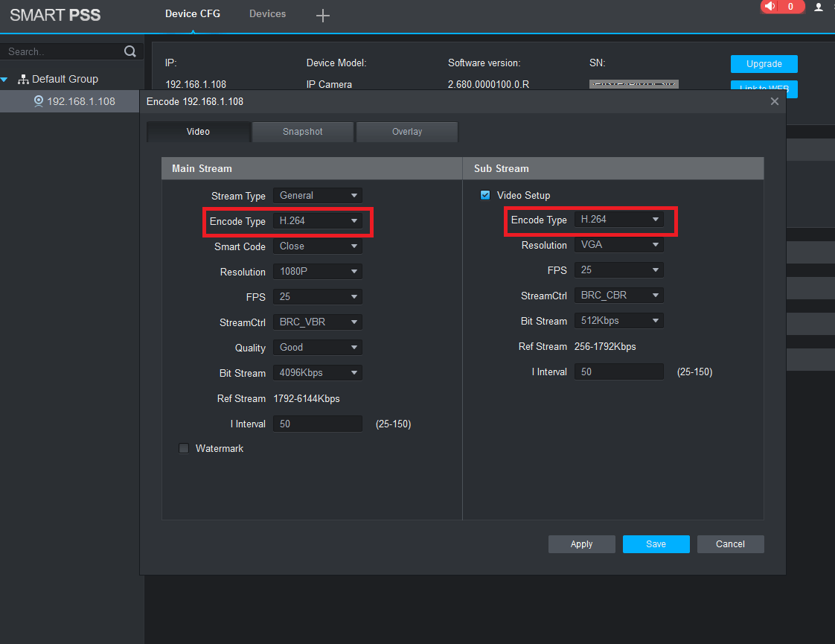
Task: Open the Main Stream Quality dropdown
Action: click(x=318, y=348)
